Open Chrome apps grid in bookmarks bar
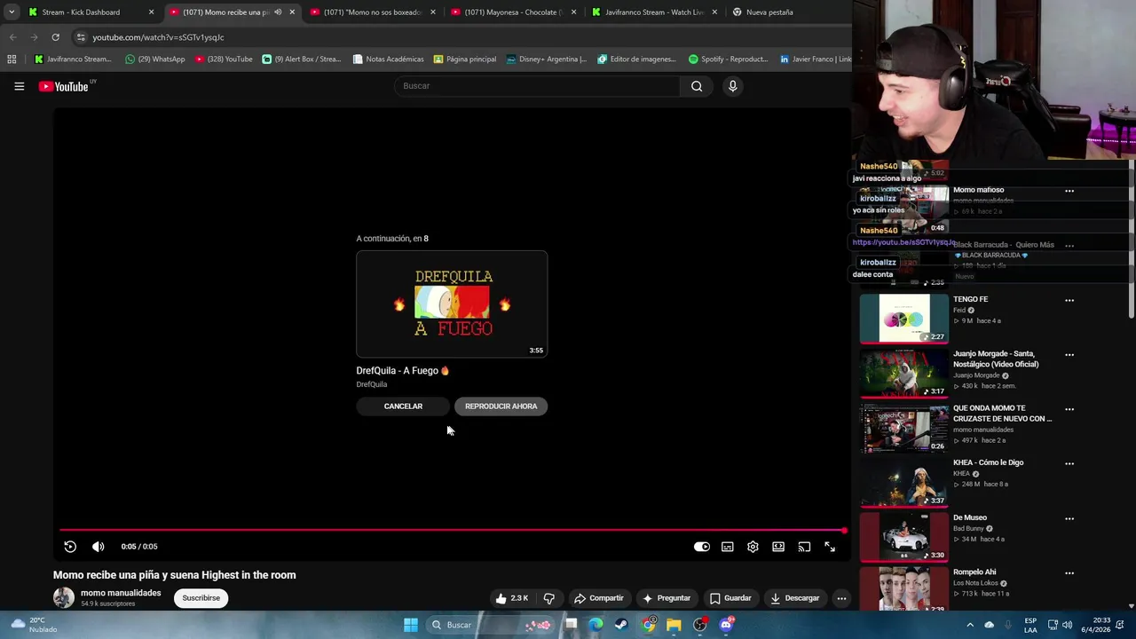 click(x=12, y=59)
